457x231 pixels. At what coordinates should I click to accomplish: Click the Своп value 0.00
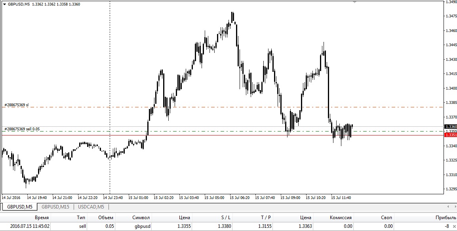(388, 226)
